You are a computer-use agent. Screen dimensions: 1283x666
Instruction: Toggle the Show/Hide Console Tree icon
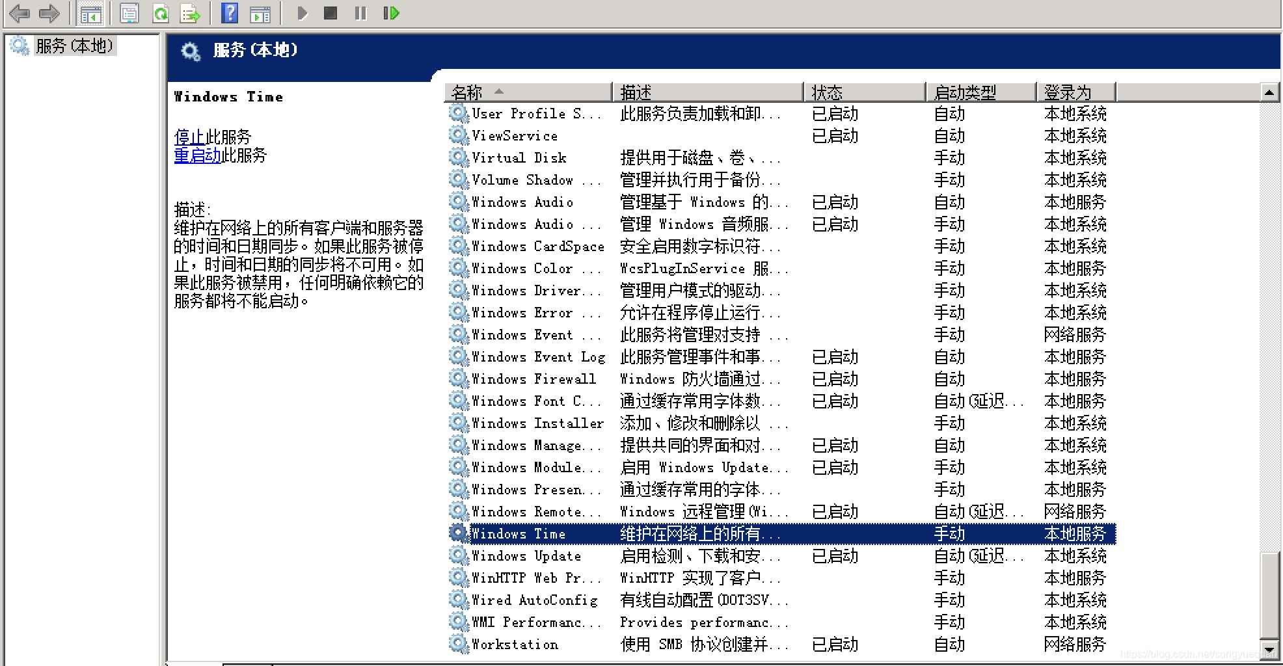tap(90, 13)
